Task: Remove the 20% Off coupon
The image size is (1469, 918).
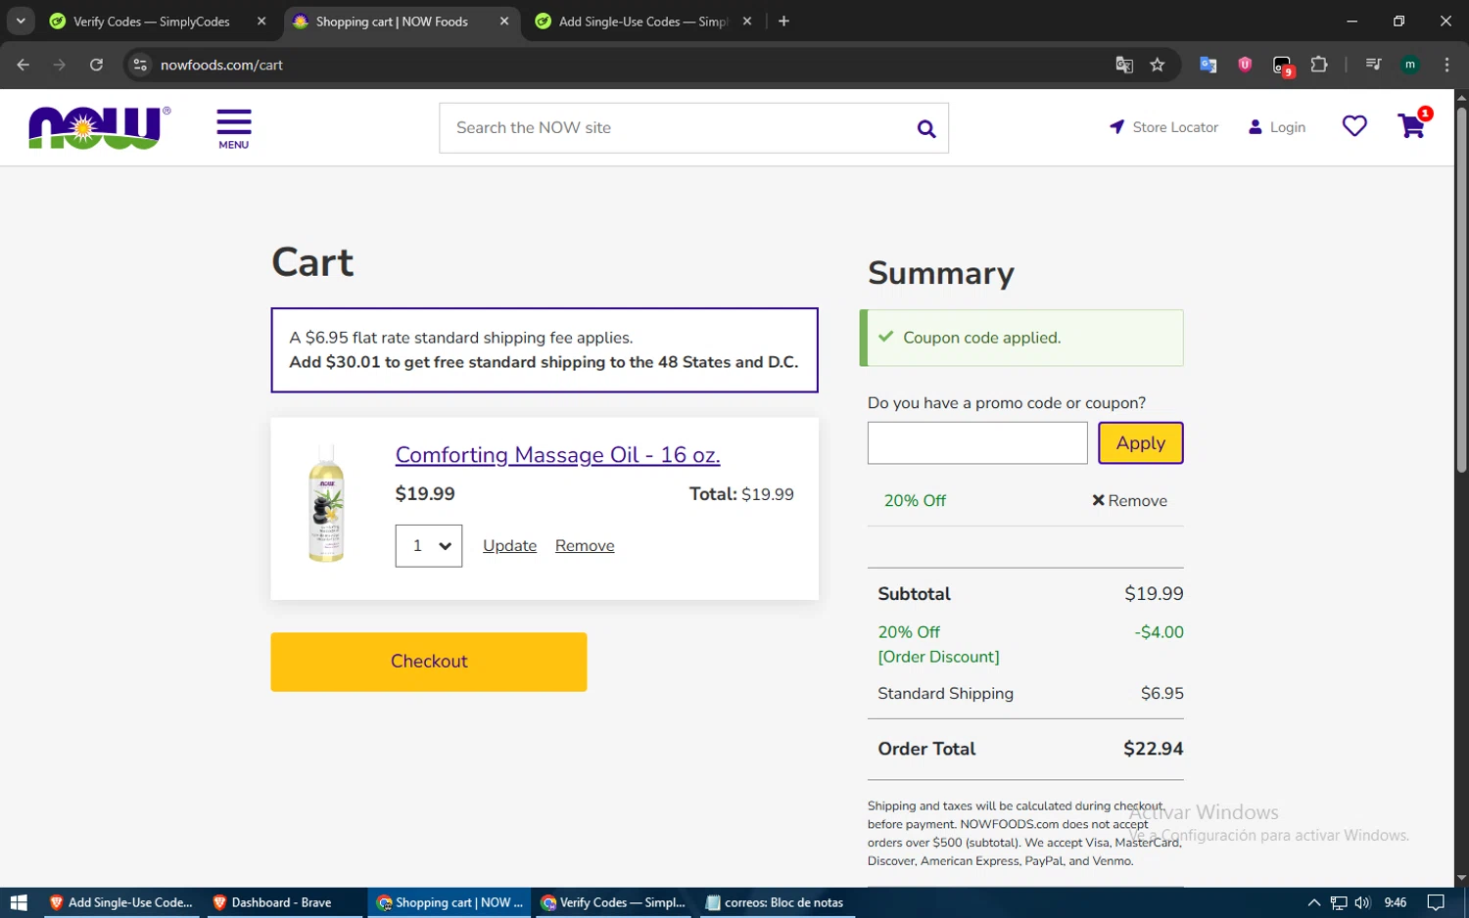Action: tap(1129, 501)
